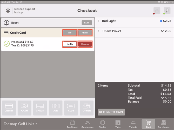Add a TIP to the credit card
Image resolution: width=174 pixels, height=130 pixels.
coord(70,33)
